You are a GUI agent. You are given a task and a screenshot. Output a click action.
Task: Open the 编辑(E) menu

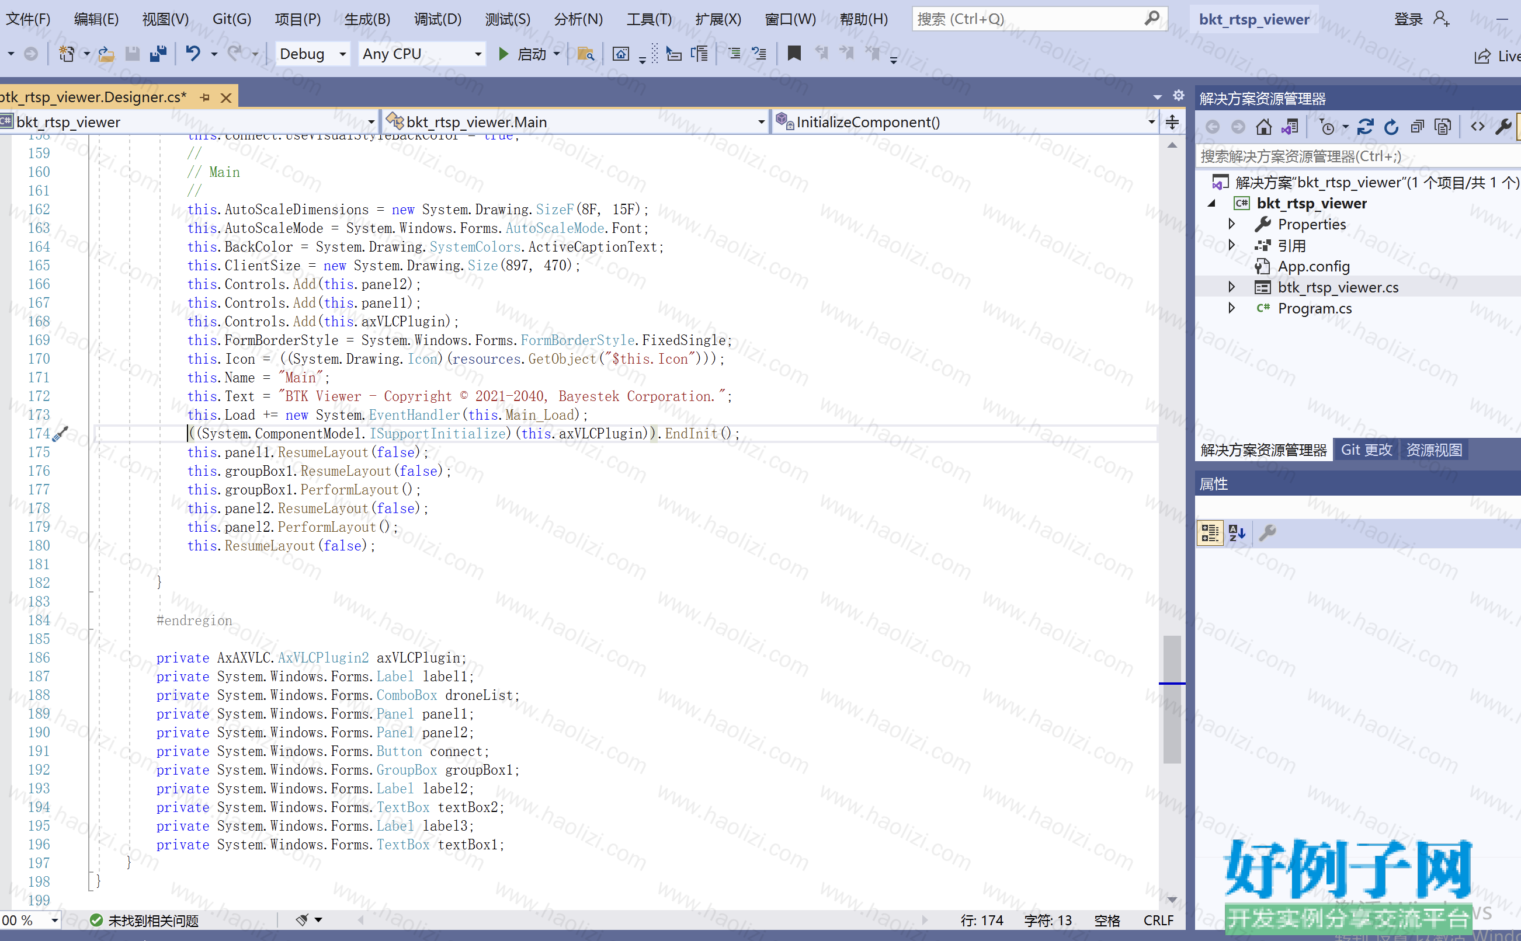coord(96,19)
